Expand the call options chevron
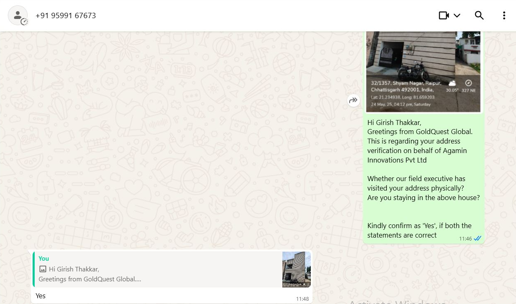The height and width of the screenshot is (304, 516). [x=457, y=15]
